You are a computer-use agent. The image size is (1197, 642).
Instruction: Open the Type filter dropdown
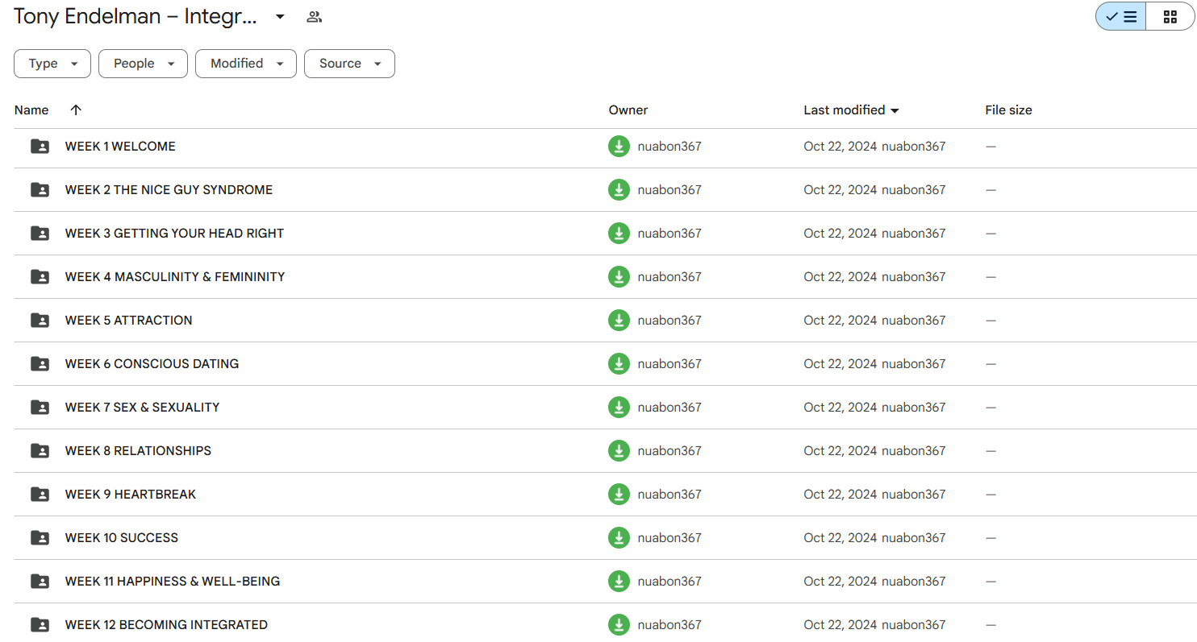(52, 64)
